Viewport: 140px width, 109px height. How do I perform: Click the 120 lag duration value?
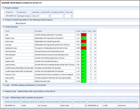coord(86,105)
